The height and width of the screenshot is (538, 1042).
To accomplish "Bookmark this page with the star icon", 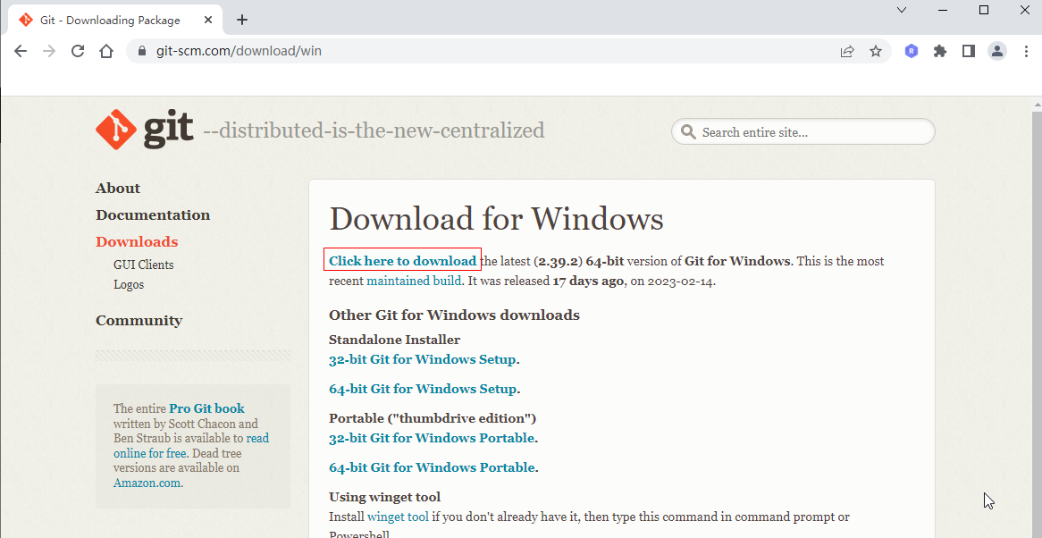I will pyautogui.click(x=876, y=51).
